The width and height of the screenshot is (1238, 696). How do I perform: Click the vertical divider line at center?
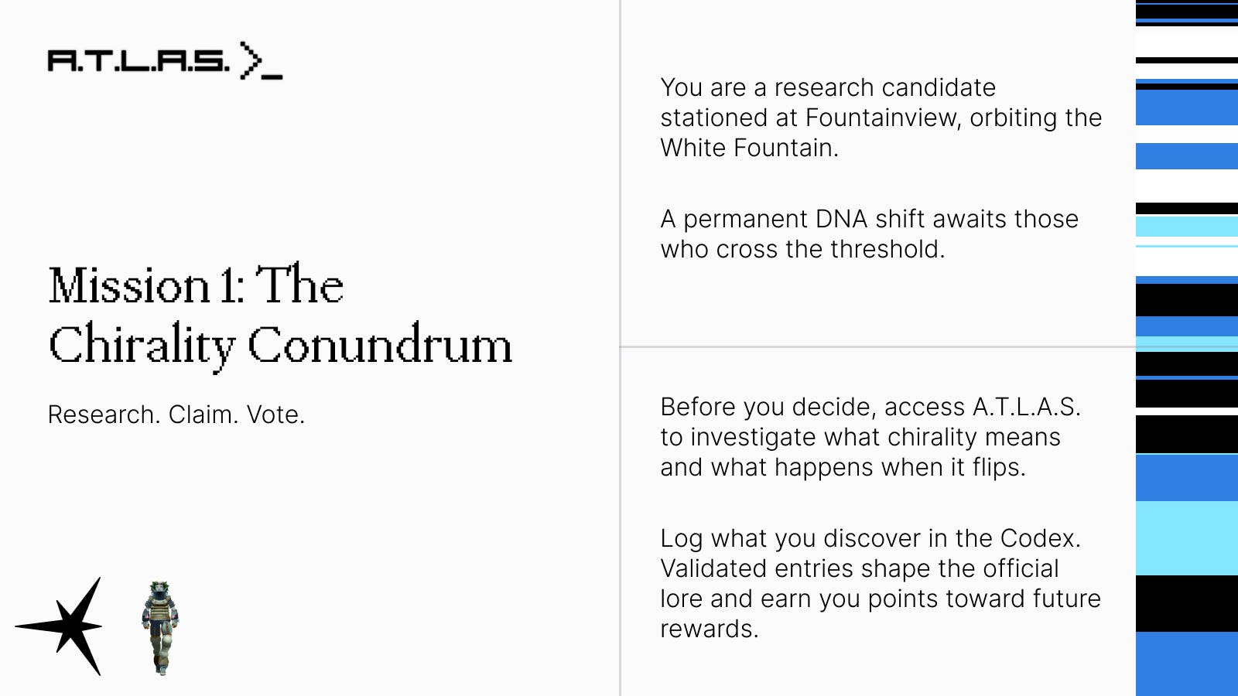pos(620,348)
